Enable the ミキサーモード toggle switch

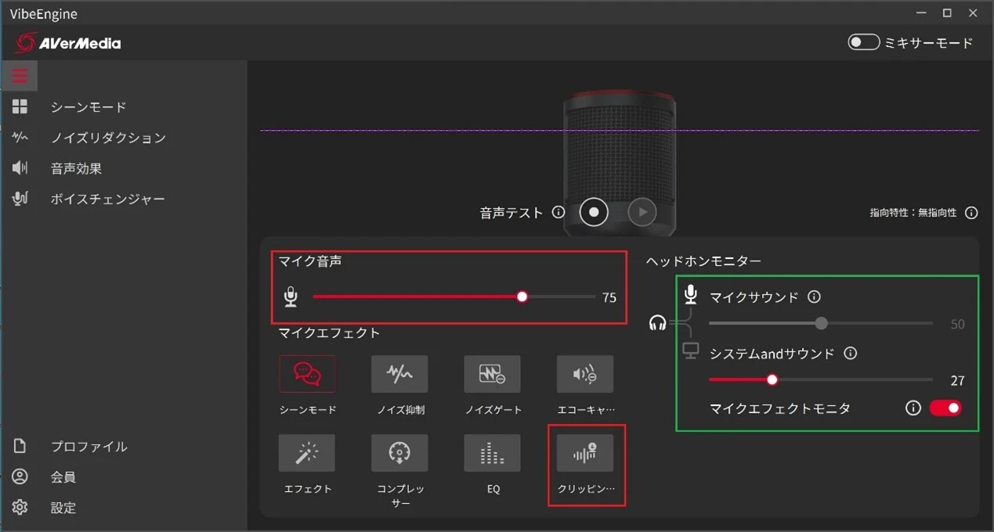[x=863, y=42]
